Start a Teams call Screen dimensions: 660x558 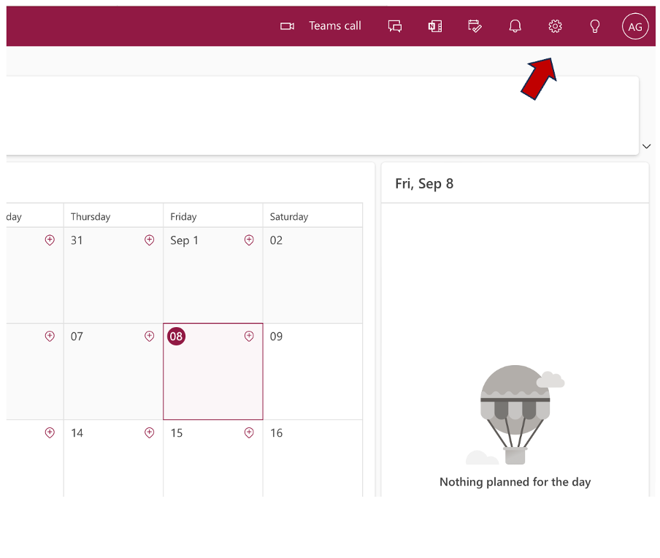click(321, 26)
